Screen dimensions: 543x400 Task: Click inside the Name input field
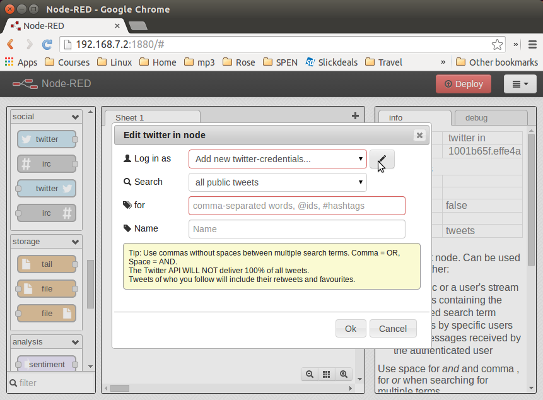coord(296,228)
